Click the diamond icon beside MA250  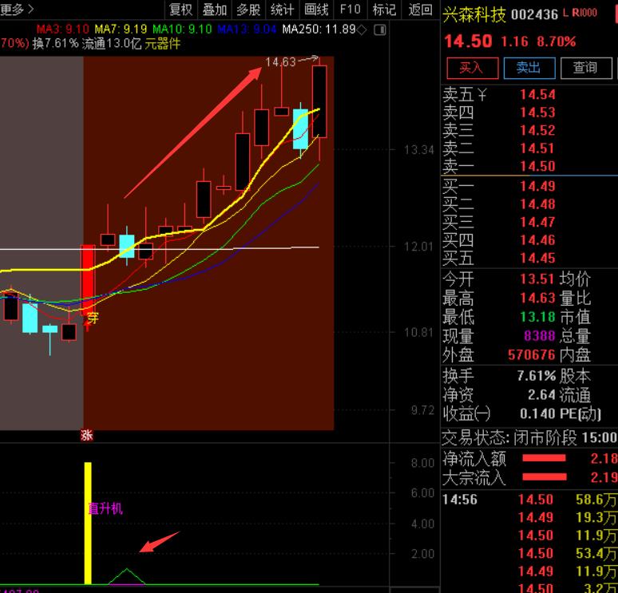coord(362,30)
